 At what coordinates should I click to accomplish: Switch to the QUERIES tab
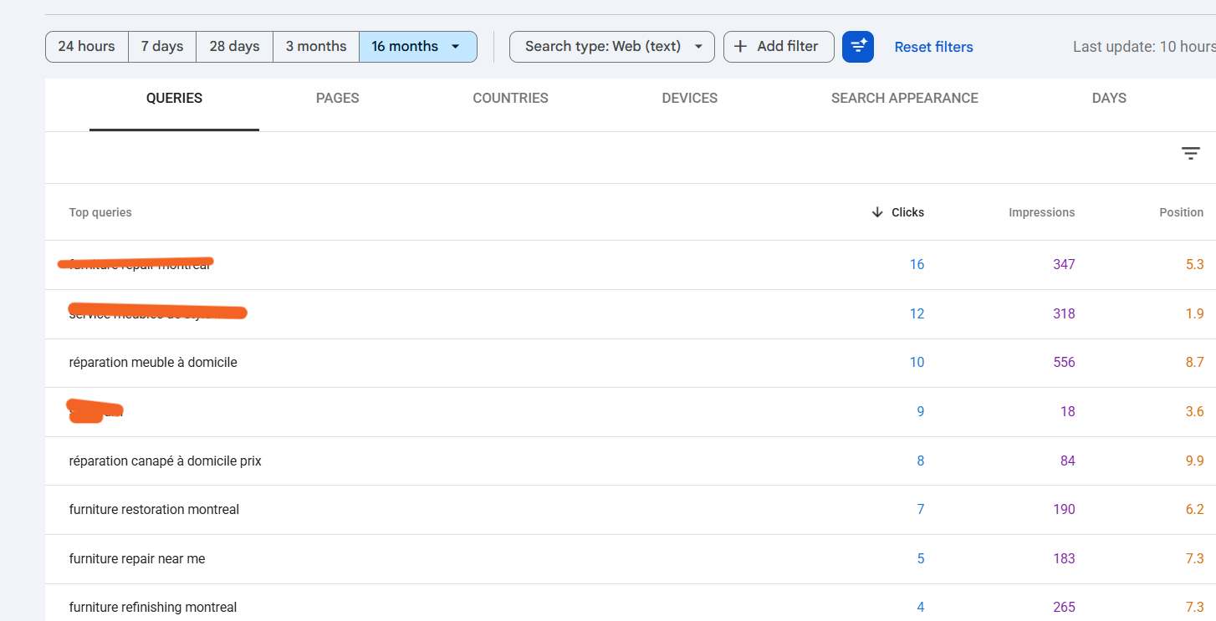tap(174, 99)
